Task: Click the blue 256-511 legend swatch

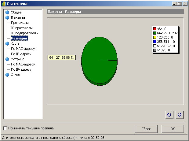Action: (154, 42)
